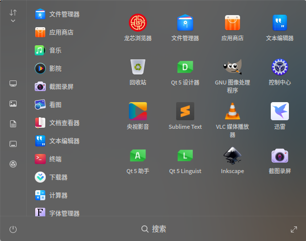The width and height of the screenshot is (306, 241).
Task: Open 控制中心 in the app grid
Action: (x=280, y=72)
